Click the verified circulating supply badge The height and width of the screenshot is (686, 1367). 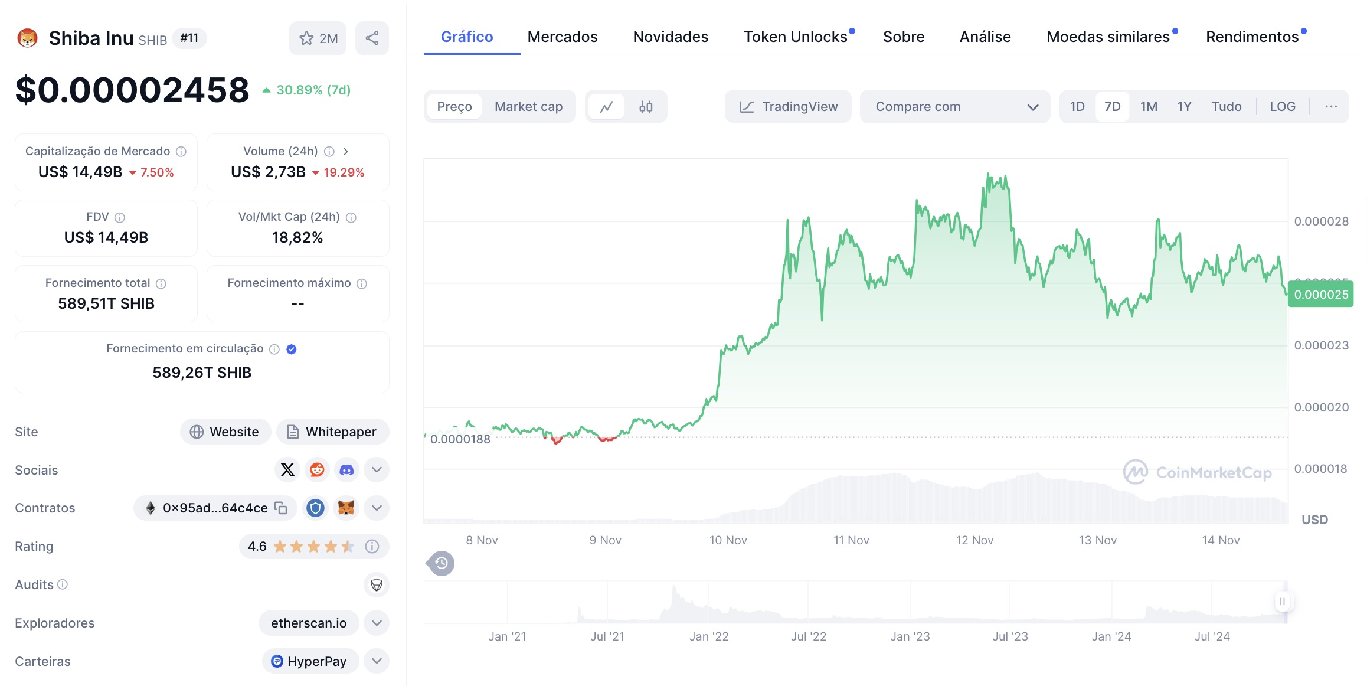pos(292,349)
